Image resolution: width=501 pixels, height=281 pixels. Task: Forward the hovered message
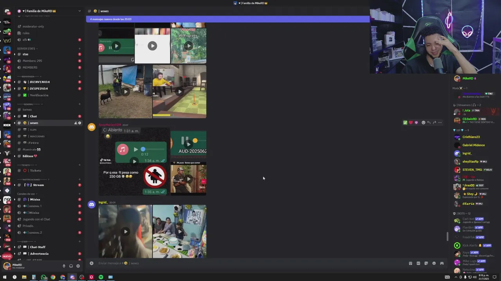click(434, 123)
